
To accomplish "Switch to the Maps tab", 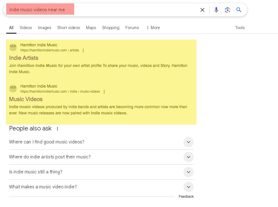I will [91, 28].
